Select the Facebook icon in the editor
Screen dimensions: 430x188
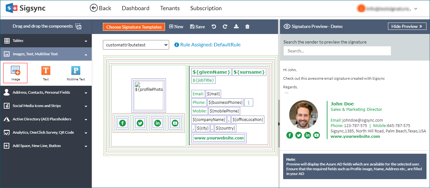(x=122, y=123)
